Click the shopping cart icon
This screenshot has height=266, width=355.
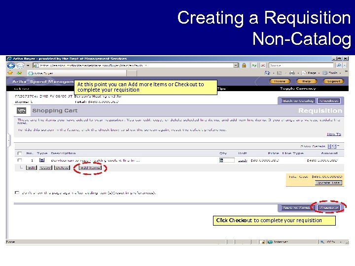21,111
